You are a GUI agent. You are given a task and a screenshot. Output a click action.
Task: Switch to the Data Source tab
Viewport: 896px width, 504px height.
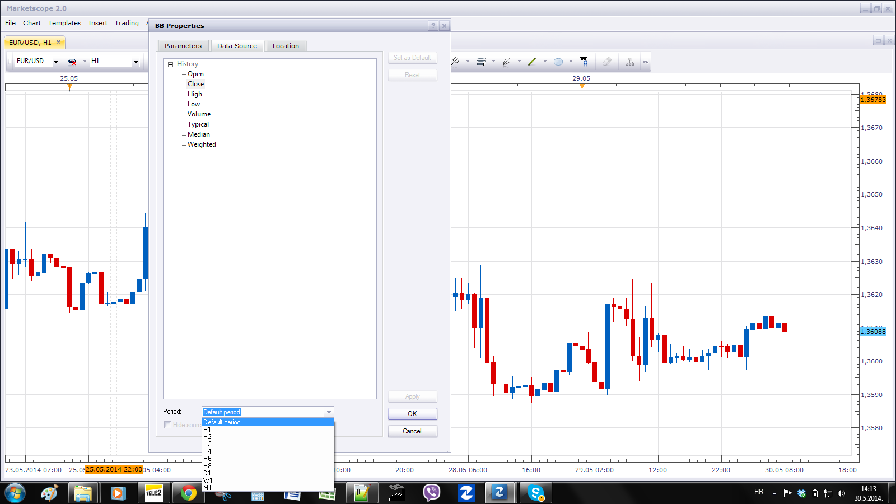237,46
